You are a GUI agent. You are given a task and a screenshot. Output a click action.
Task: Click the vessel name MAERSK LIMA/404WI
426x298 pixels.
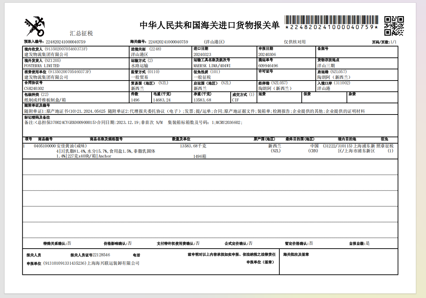point(212,66)
